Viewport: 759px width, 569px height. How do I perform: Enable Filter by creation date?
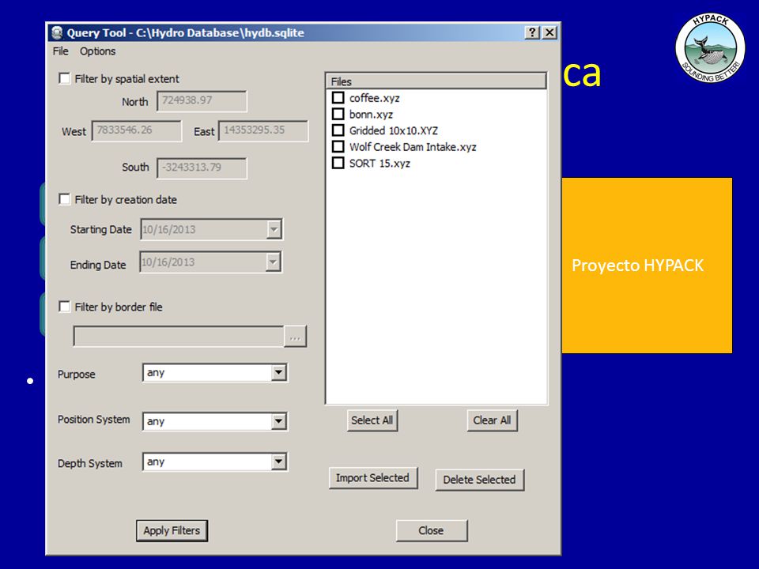coord(64,199)
